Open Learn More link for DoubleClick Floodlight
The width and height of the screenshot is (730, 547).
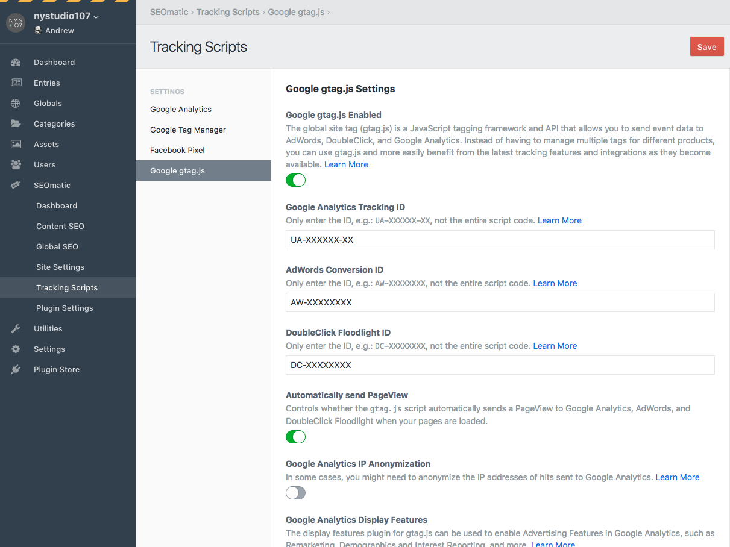pyautogui.click(x=555, y=346)
